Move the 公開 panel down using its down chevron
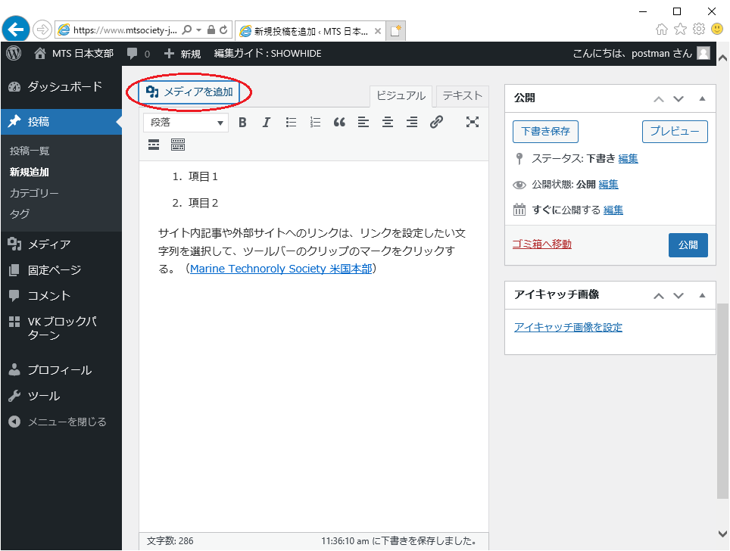 tap(679, 98)
